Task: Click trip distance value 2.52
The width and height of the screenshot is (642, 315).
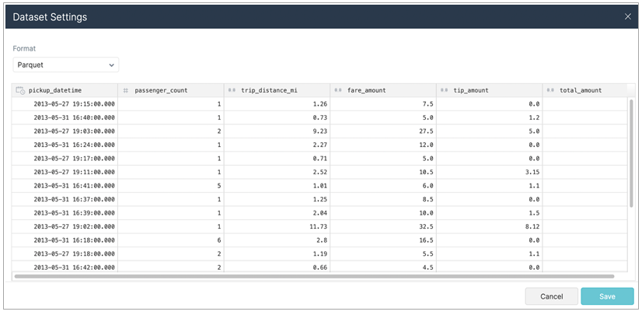Action: pos(320,172)
